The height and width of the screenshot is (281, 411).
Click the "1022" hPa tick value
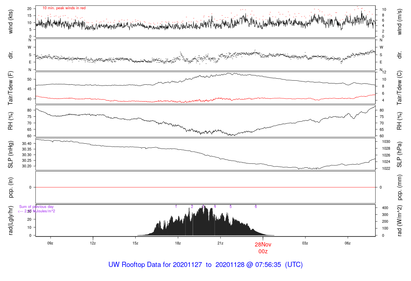(x=386, y=169)
